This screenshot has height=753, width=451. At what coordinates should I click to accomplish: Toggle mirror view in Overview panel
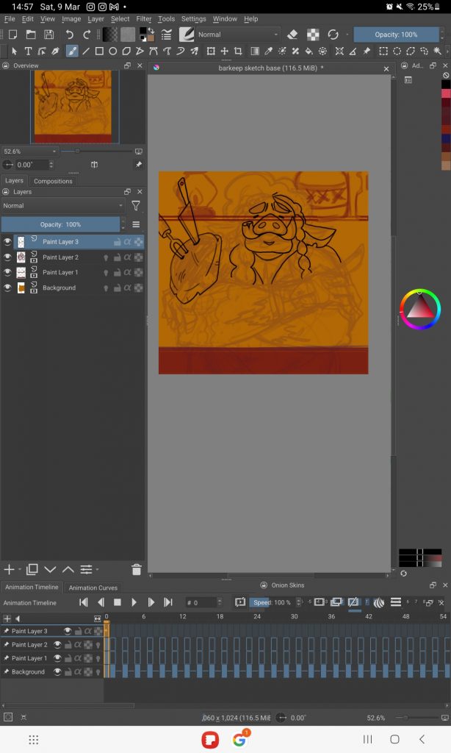pyautogui.click(x=94, y=165)
